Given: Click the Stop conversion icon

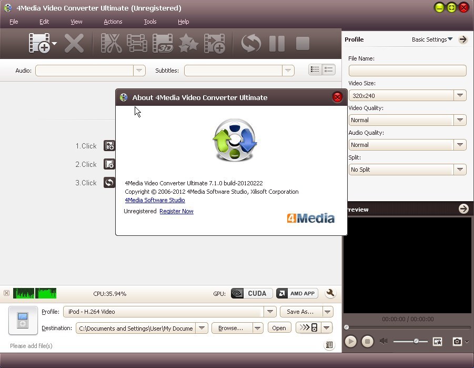Looking at the screenshot, I should coord(302,43).
